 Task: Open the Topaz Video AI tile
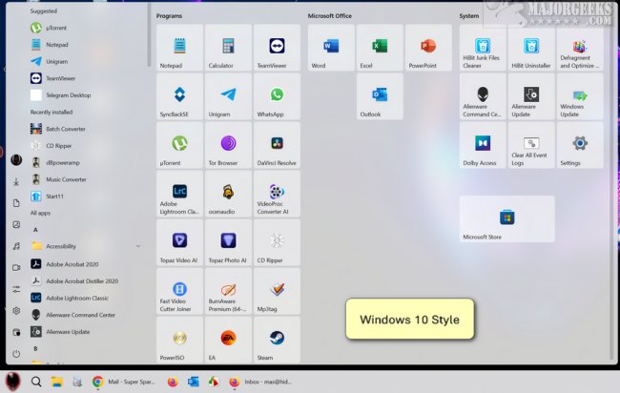coord(179,242)
